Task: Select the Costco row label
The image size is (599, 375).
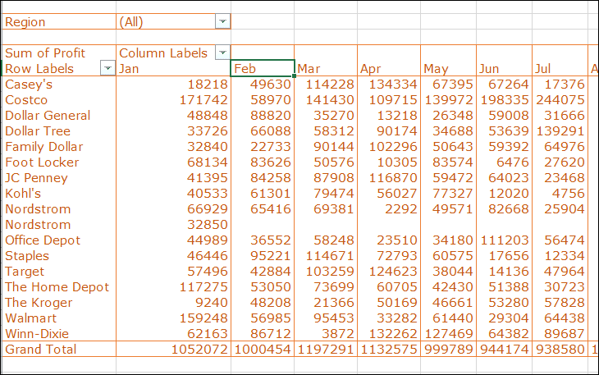Action: click(59, 99)
